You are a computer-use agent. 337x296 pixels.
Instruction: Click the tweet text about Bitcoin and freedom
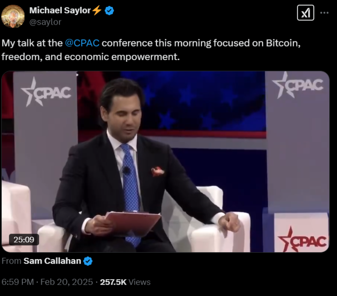[151, 50]
